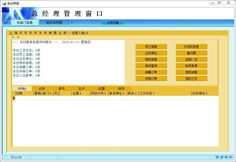Select the 技术 department tab

62,88
